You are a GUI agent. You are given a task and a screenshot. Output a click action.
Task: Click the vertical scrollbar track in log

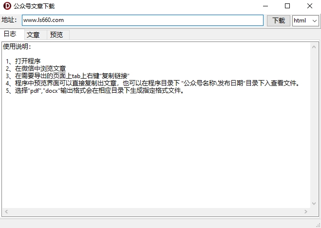pyautogui.click(x=314, y=122)
